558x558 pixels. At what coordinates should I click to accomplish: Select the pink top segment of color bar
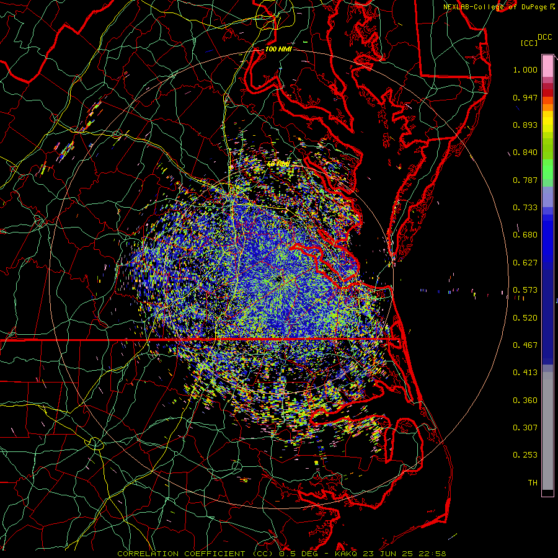point(547,66)
